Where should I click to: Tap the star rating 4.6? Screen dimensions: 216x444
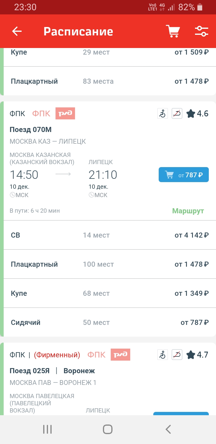click(197, 114)
